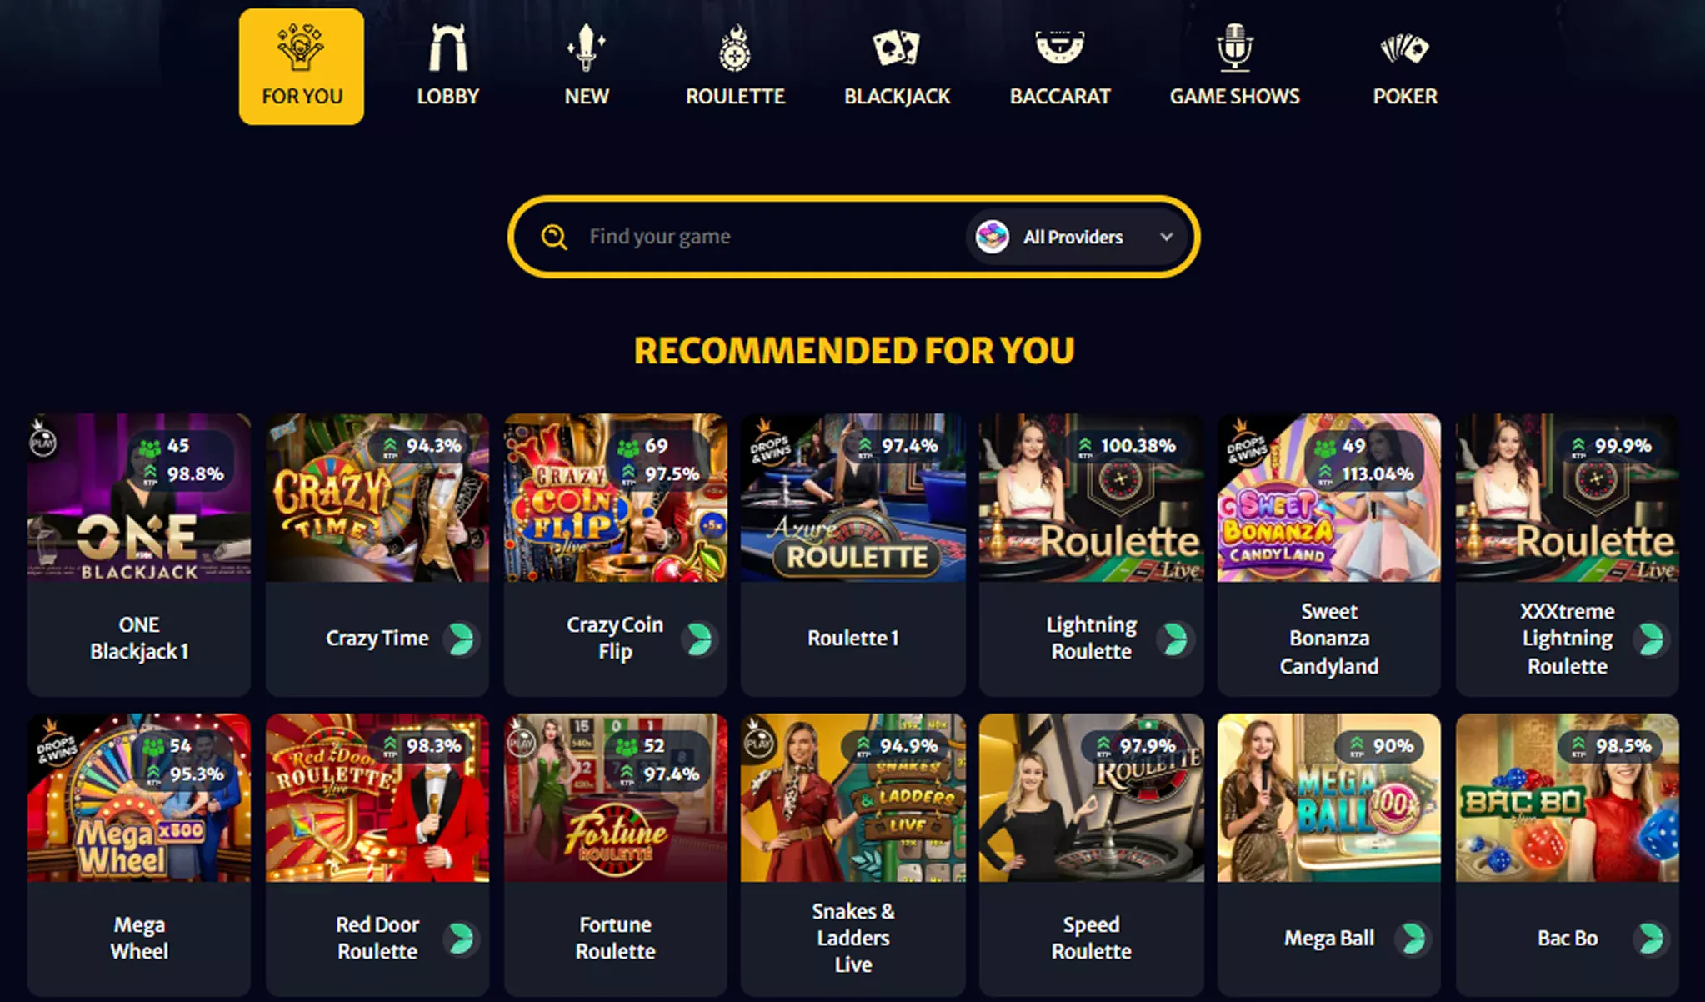Select the Game Shows tab
The image size is (1705, 1002).
(x=1234, y=67)
